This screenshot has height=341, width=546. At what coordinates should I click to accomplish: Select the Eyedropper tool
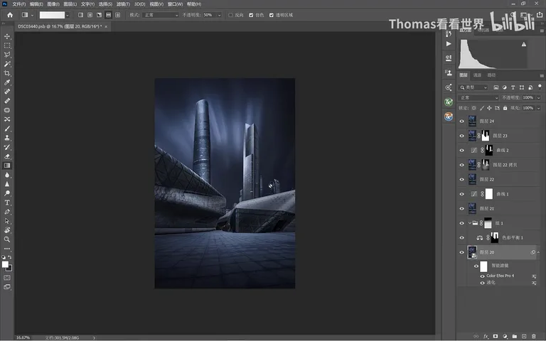(x=7, y=82)
